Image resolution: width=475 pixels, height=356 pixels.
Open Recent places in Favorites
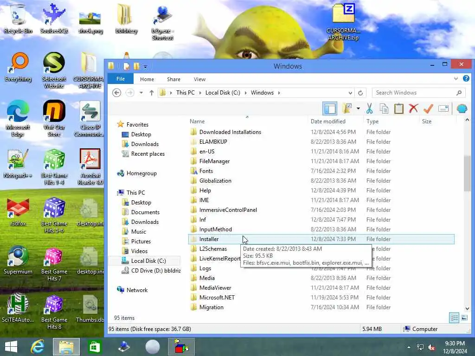tap(148, 154)
